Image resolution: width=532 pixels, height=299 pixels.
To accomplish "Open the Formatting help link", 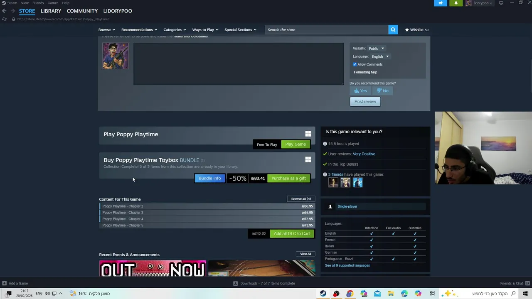I will (x=366, y=72).
